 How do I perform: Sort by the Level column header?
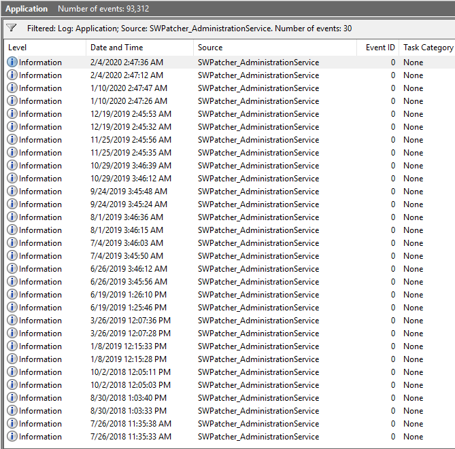click(45, 48)
